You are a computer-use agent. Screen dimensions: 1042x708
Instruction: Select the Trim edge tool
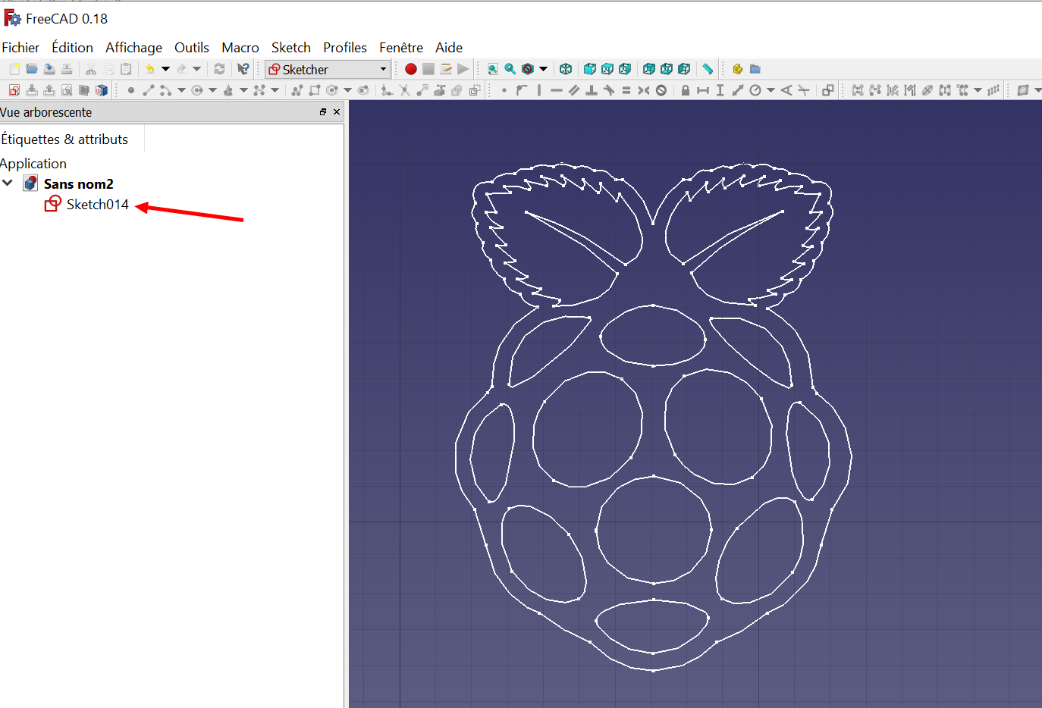click(405, 90)
